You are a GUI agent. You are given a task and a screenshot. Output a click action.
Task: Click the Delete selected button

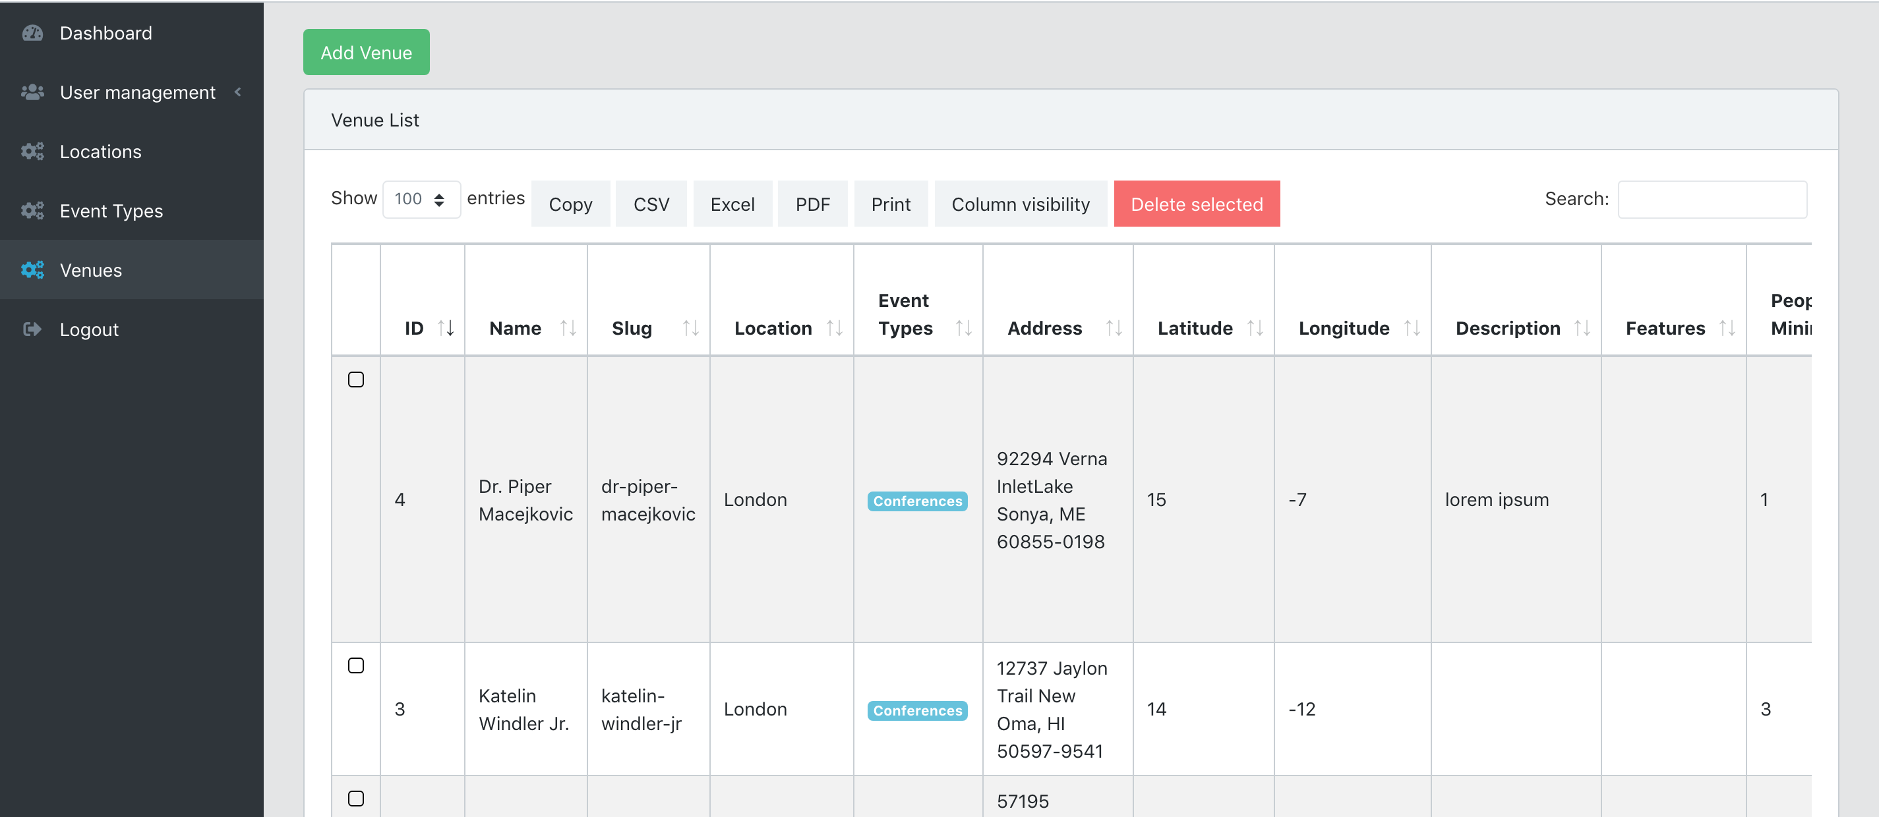click(x=1197, y=202)
